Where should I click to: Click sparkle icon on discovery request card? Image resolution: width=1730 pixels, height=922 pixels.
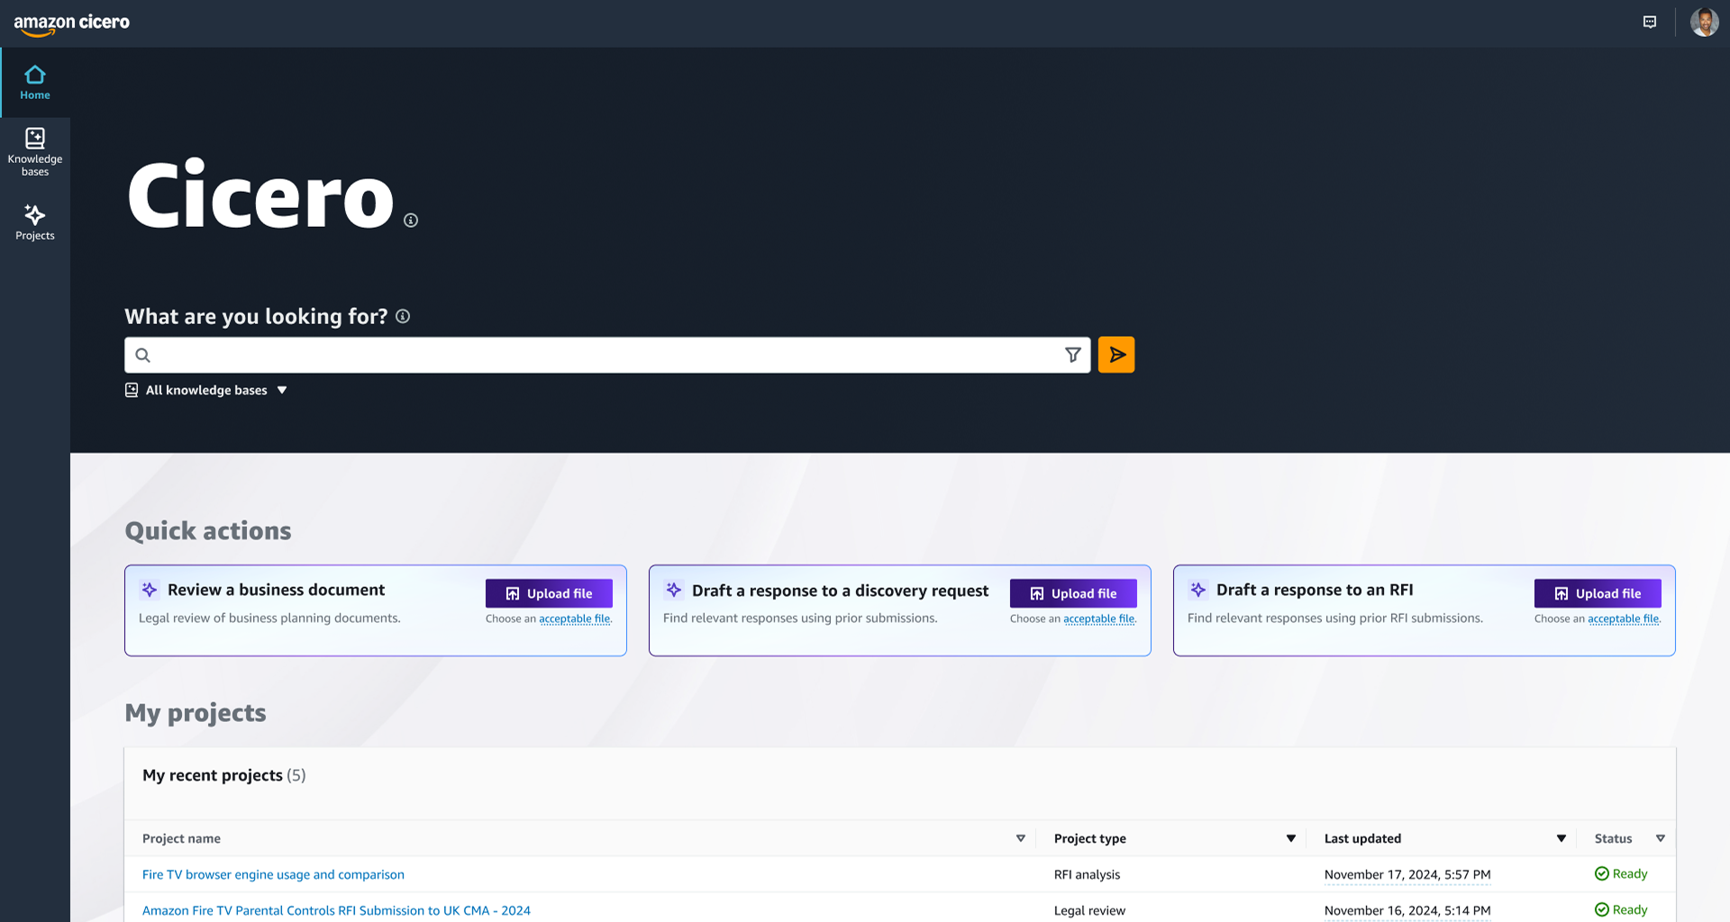tap(674, 590)
